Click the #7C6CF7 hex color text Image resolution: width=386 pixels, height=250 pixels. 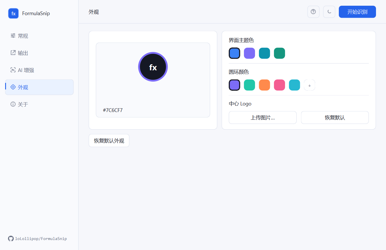pyautogui.click(x=113, y=110)
